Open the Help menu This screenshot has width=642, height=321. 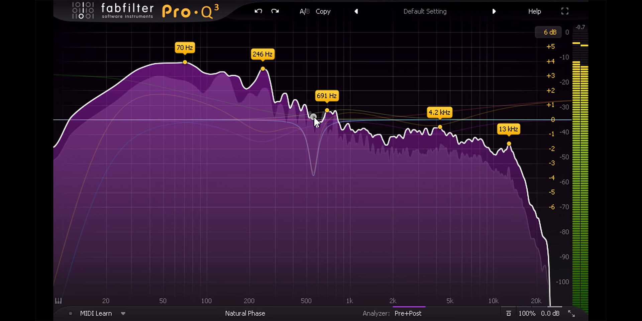[x=534, y=11]
